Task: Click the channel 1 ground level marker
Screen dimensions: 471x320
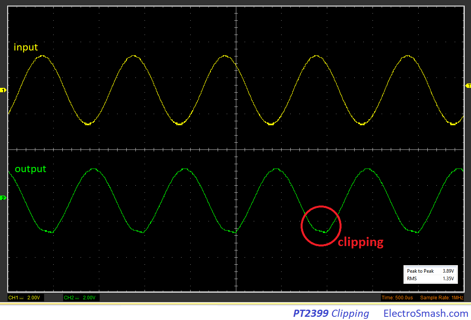Action: [3, 90]
